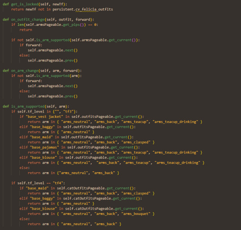Click the outfit parameter in on_outfit_change
The image size is (241, 230).
65,20
